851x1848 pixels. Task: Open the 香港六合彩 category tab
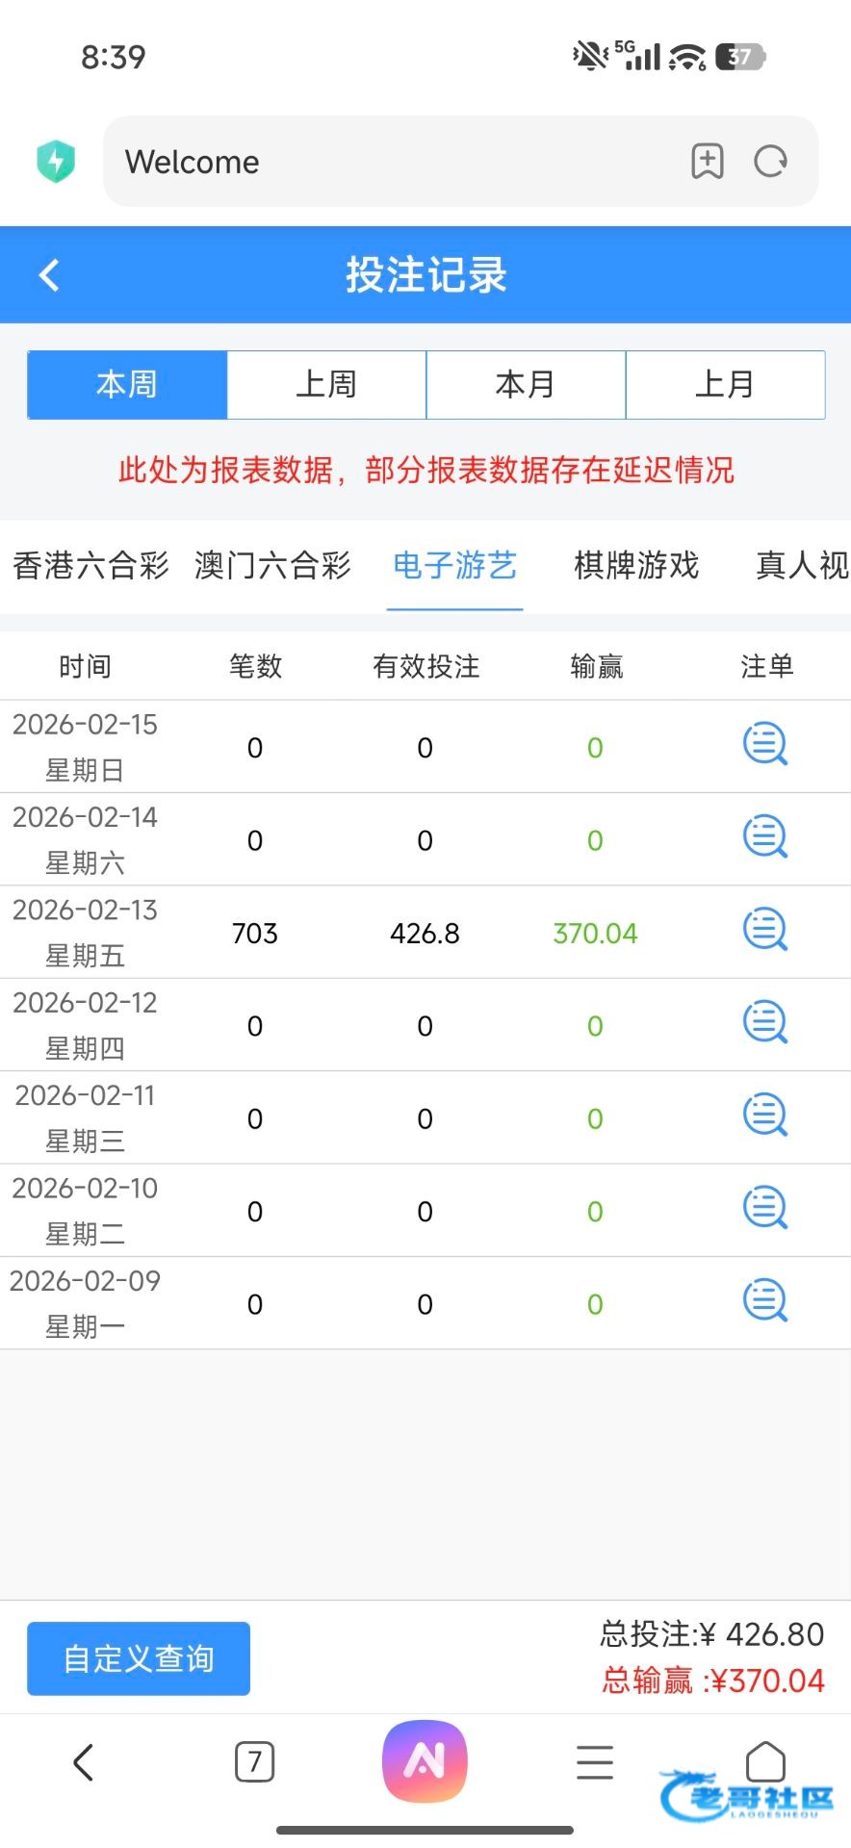point(90,566)
